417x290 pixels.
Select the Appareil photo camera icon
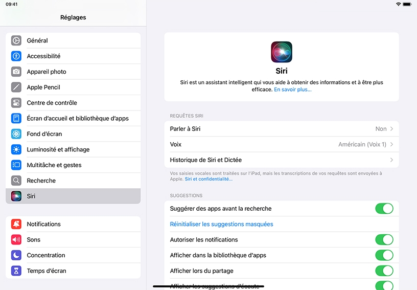tap(16, 72)
